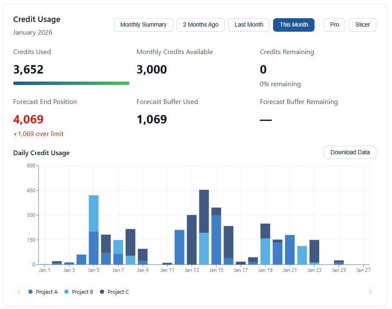The image size is (392, 309).
Task: Click the Credits Used progress bar
Action: click(x=71, y=83)
